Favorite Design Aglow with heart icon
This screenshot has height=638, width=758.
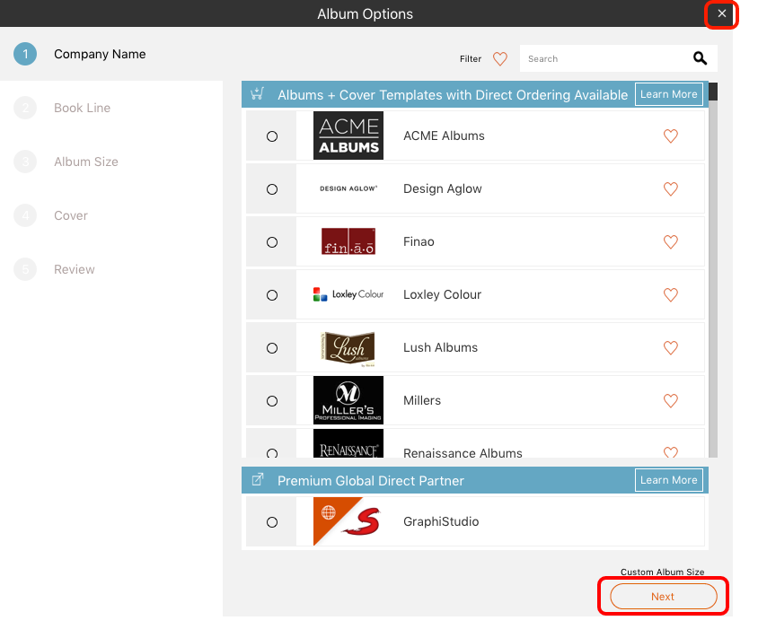point(671,188)
